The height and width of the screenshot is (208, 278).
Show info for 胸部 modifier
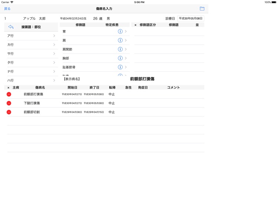click(x=120, y=58)
